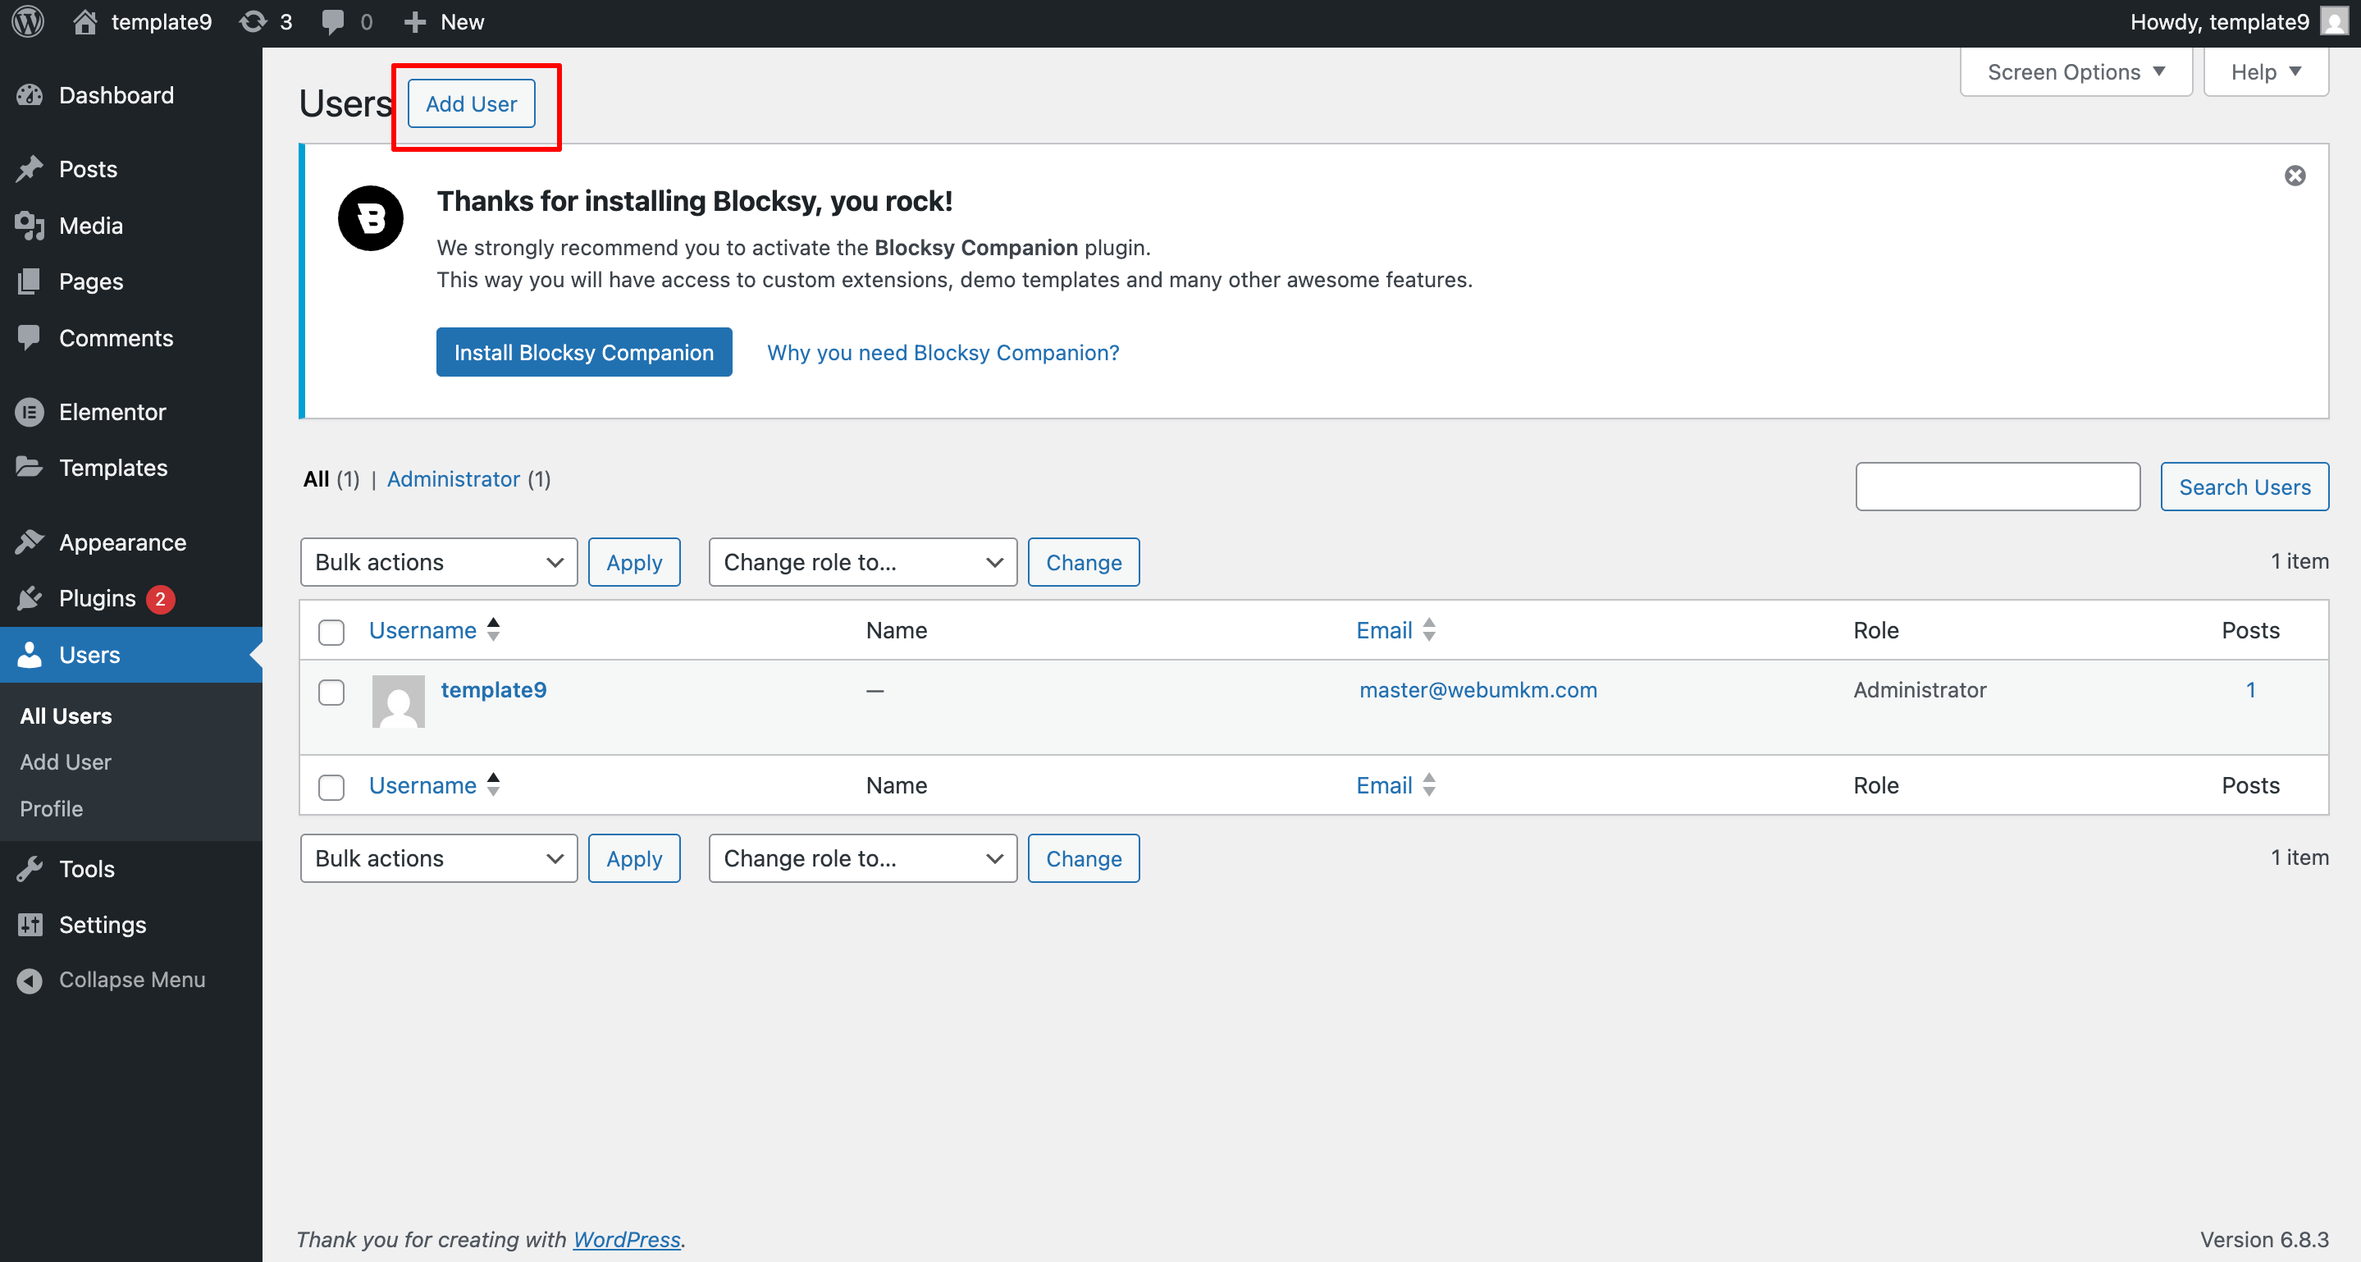Dismiss the Blocksy notice with X icon

point(2294,175)
